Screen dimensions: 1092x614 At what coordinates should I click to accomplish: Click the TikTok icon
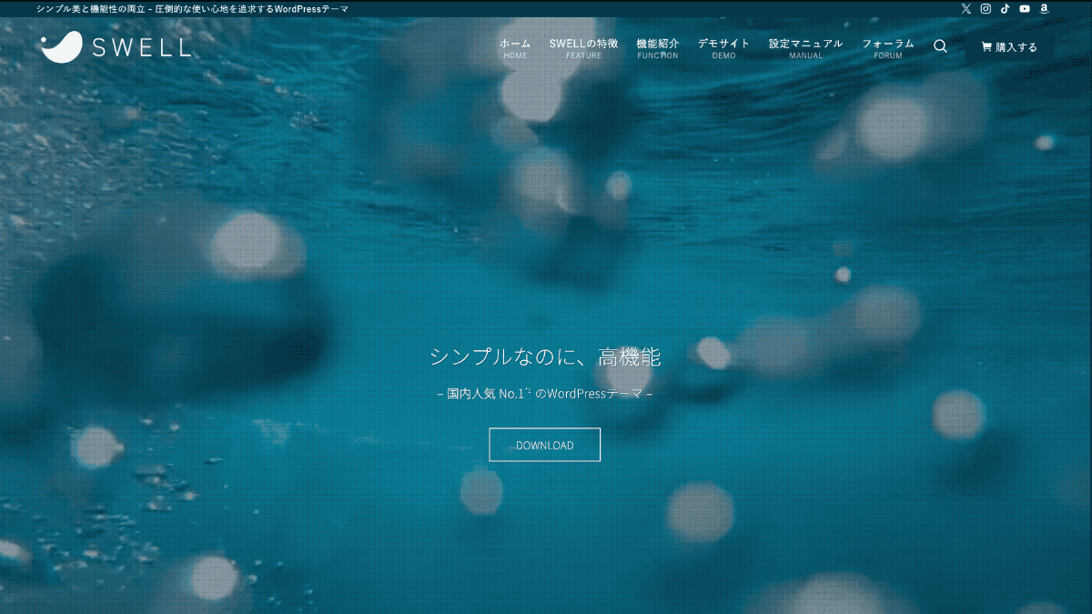[1005, 8]
